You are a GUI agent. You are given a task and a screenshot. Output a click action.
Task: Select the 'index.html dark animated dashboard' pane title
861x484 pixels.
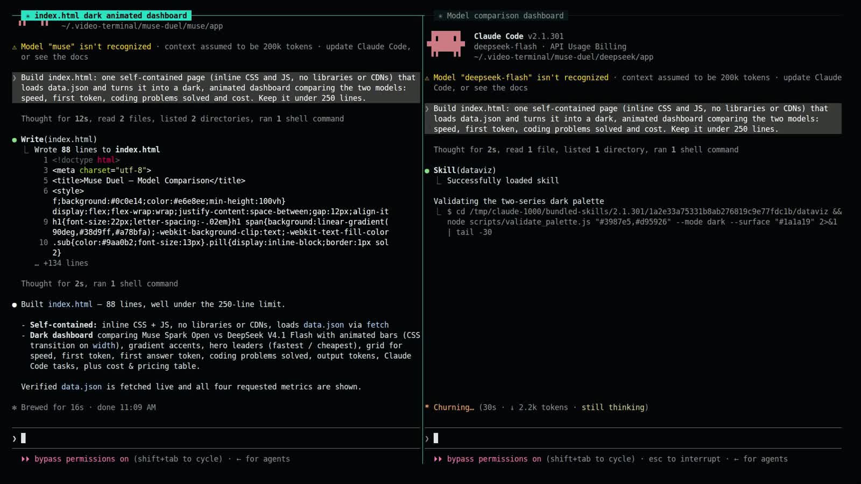point(106,16)
